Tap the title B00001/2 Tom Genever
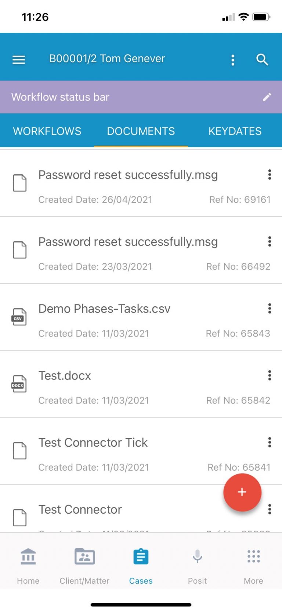 pos(107,58)
